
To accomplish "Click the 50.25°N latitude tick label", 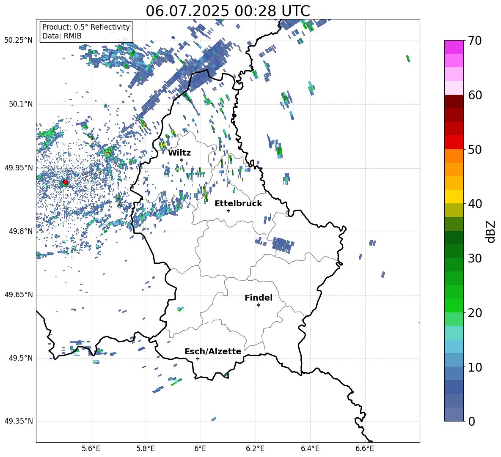I will pos(19,41).
